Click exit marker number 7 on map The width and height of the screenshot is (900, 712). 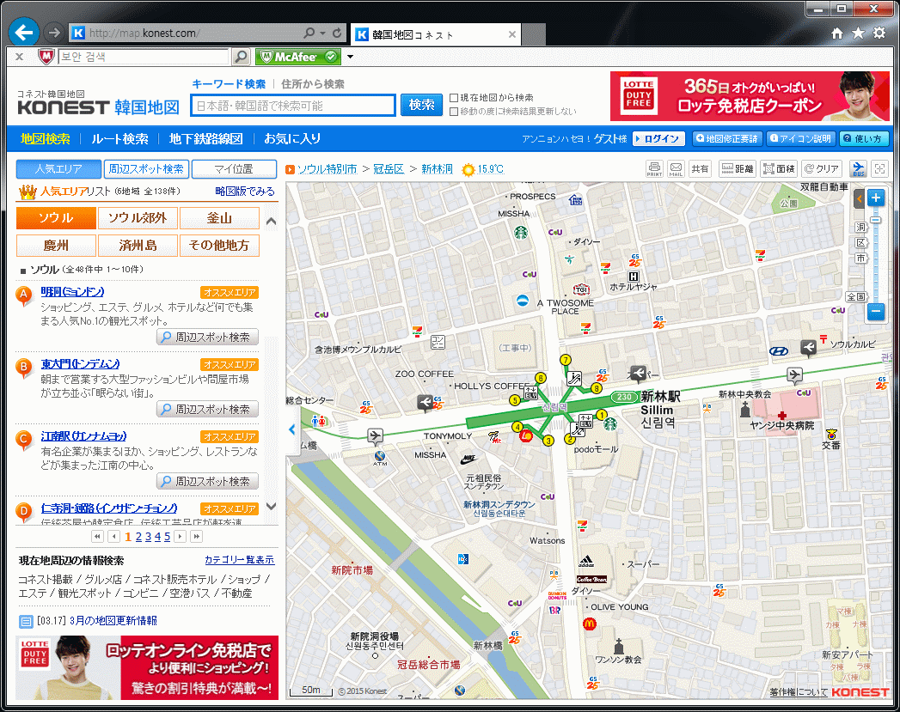tap(566, 360)
